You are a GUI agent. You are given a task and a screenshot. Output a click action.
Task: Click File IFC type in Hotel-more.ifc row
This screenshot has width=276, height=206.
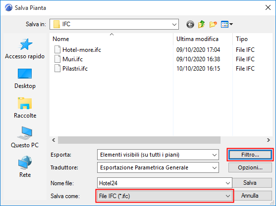pyautogui.click(x=245, y=50)
